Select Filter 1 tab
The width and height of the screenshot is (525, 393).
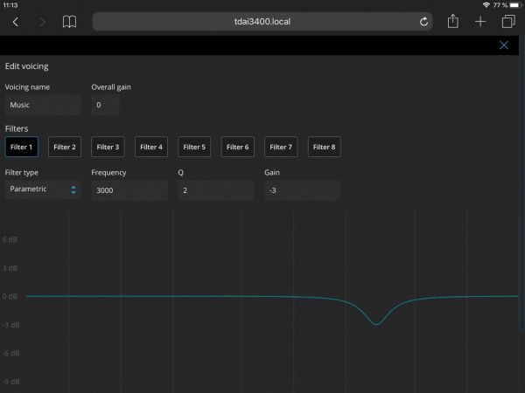pyautogui.click(x=22, y=147)
